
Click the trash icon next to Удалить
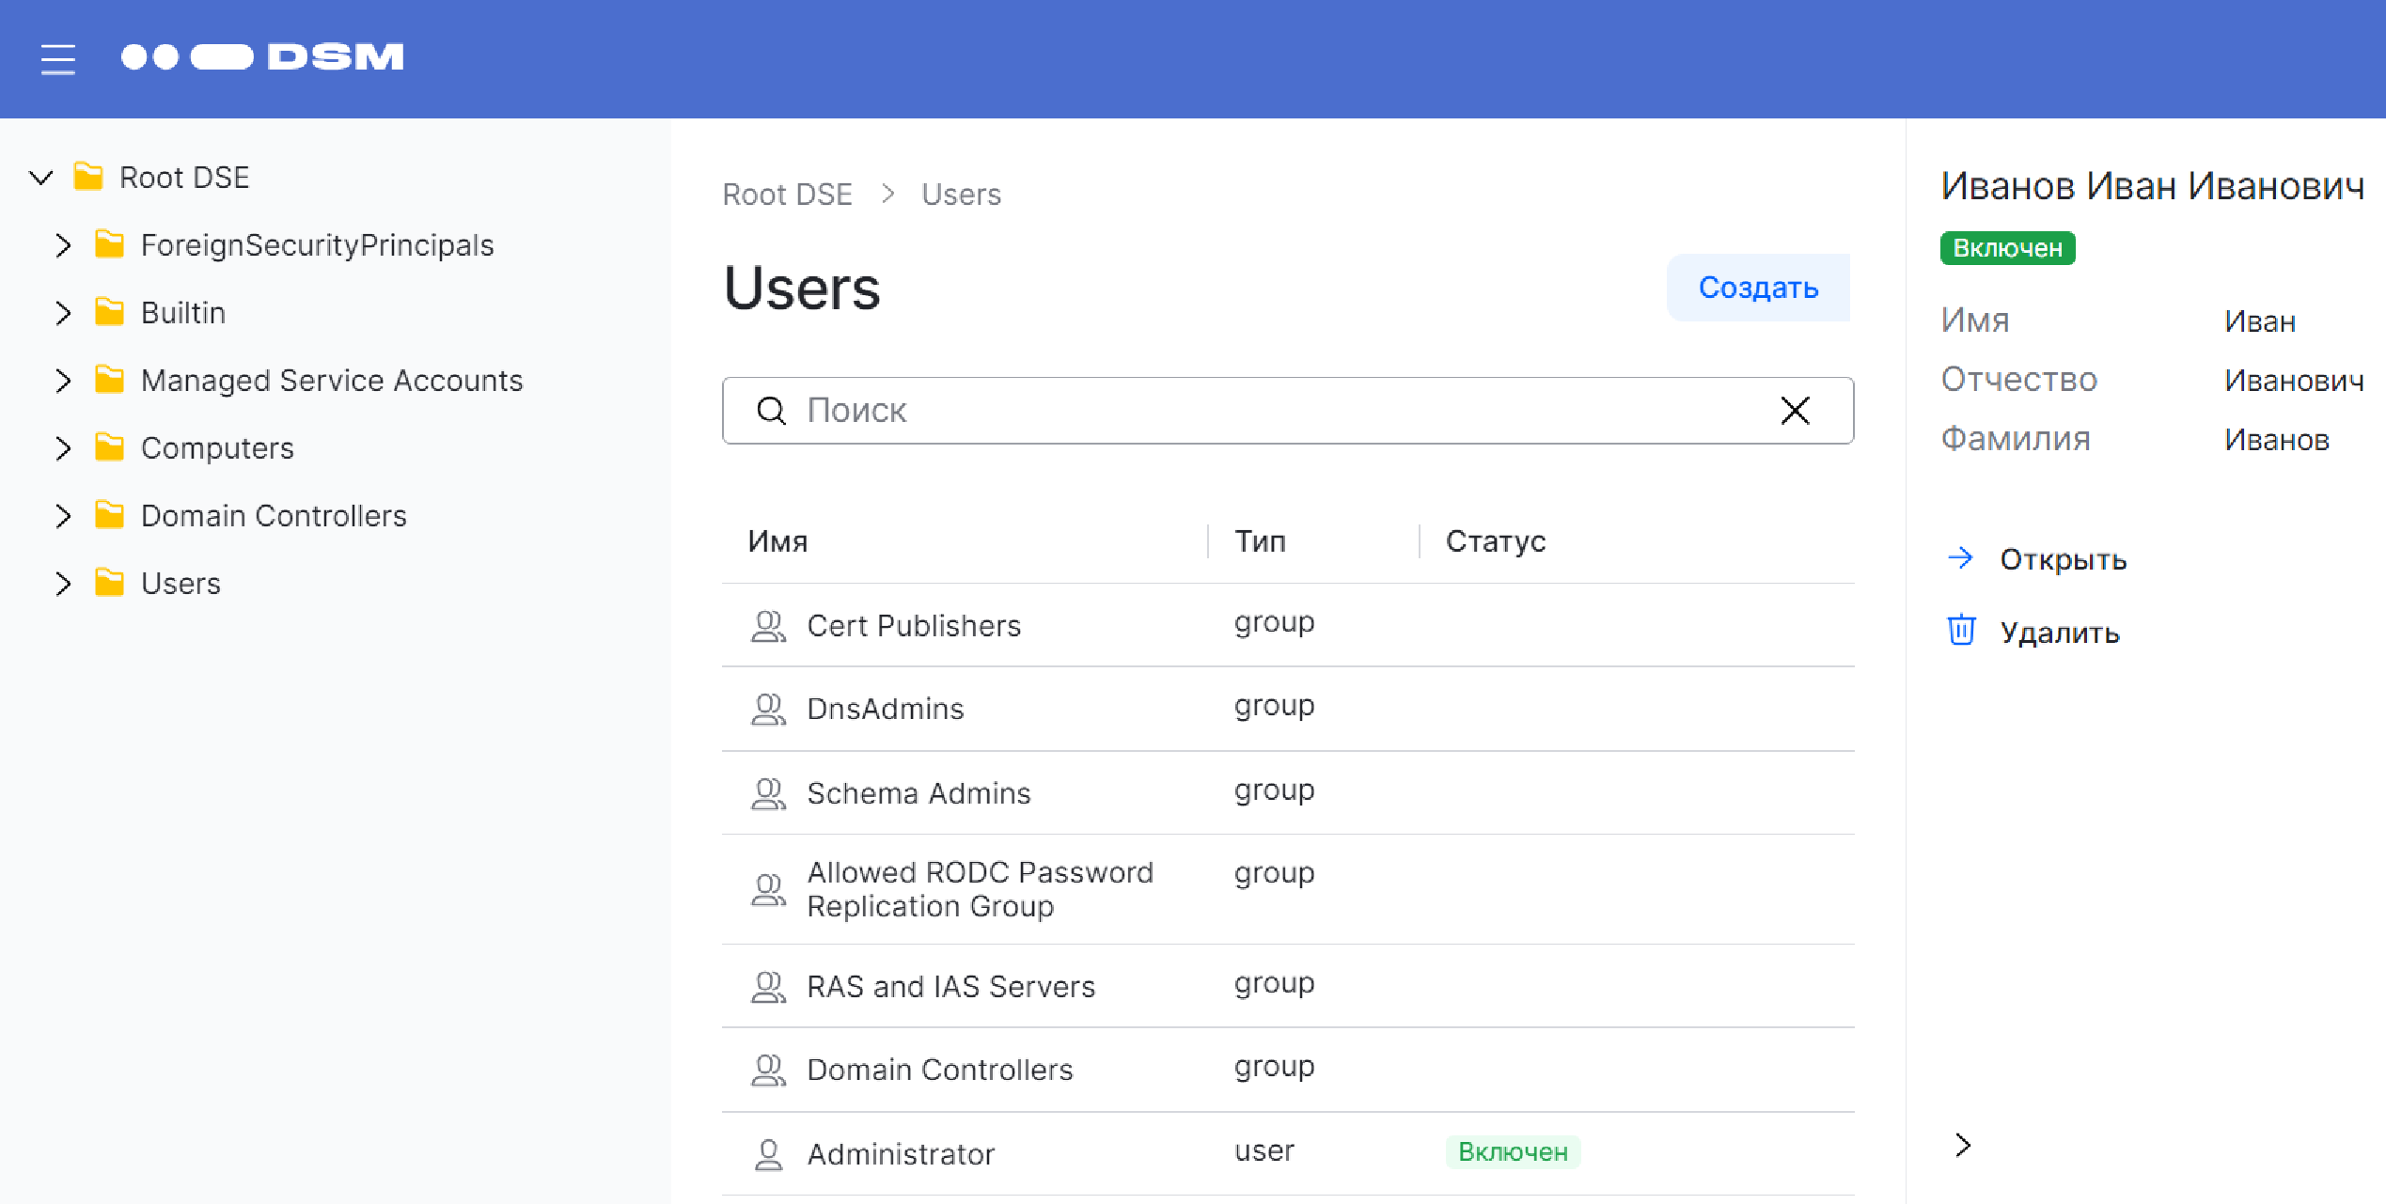pyautogui.click(x=1961, y=631)
